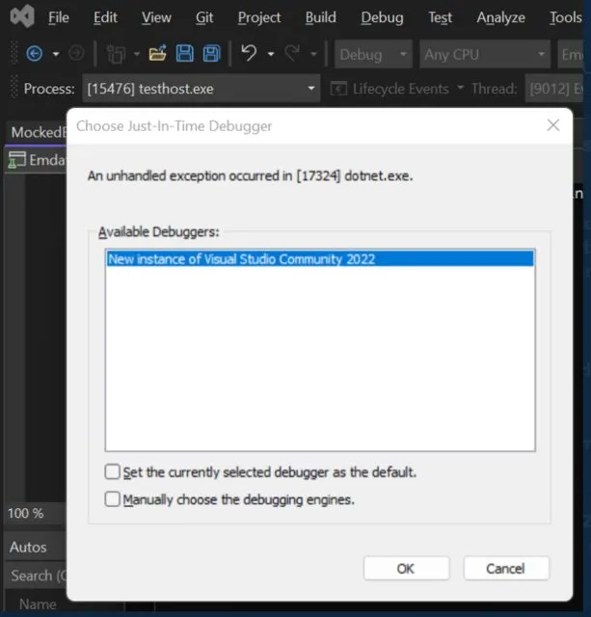Open the Build menu
The height and width of the screenshot is (617, 591).
pos(321,17)
